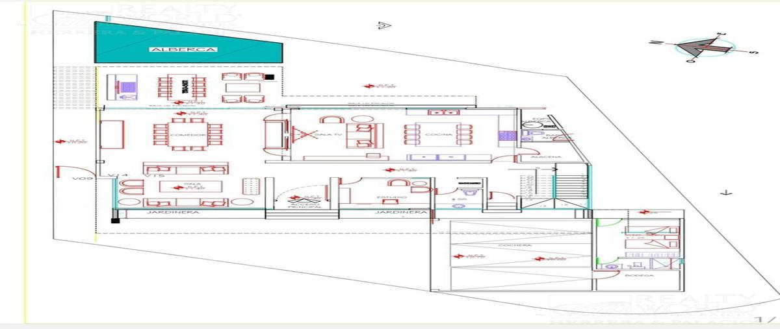This screenshot has width=780, height=329.
Task: Select the teal ALBERGA pool area
Action: pos(188,42)
